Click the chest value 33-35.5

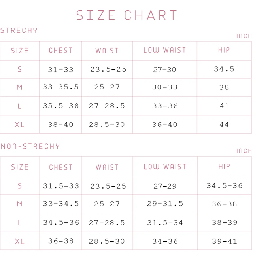click(x=60, y=87)
